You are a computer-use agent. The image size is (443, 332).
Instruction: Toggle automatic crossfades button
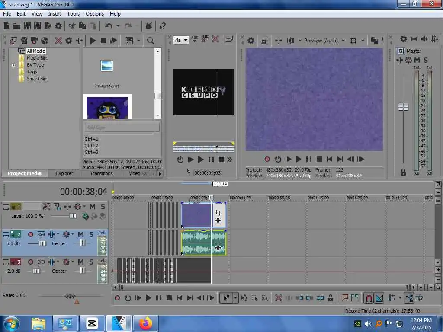[379, 298]
